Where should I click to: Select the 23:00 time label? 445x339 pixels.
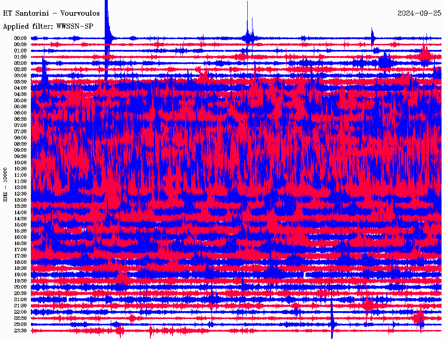[x=20, y=325]
